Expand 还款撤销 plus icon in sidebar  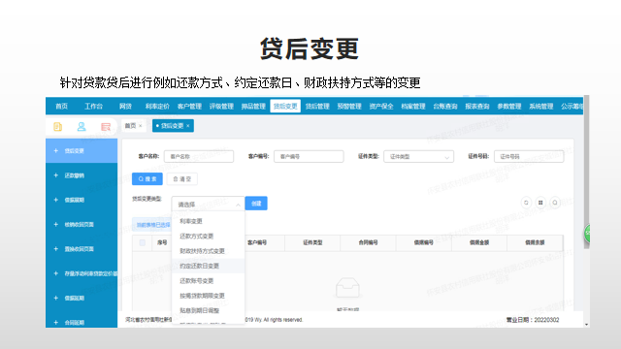tap(56, 175)
